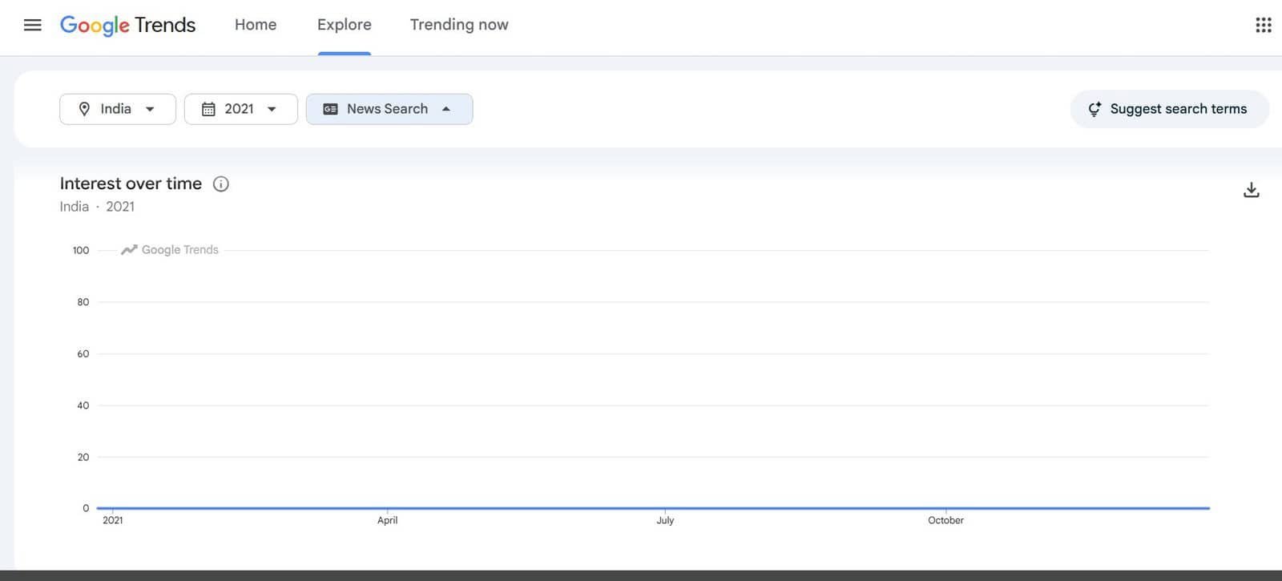
Task: Open the Google apps grid
Action: 1264,25
